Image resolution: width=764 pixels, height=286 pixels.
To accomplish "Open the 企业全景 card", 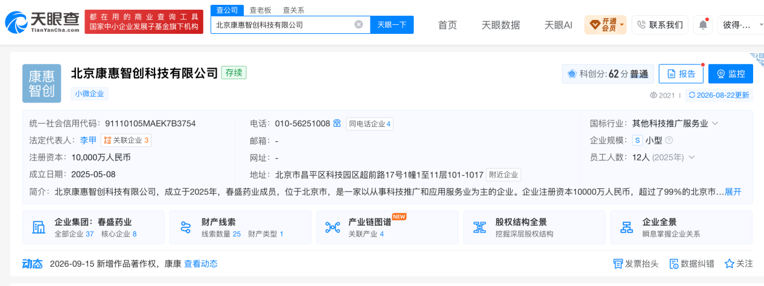I will pos(681,227).
